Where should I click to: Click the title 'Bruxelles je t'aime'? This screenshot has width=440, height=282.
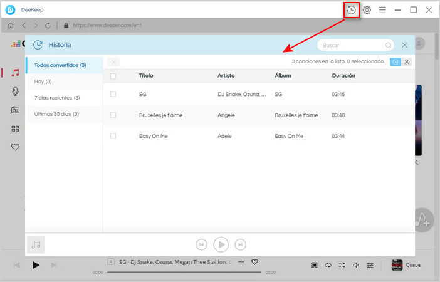160,115
